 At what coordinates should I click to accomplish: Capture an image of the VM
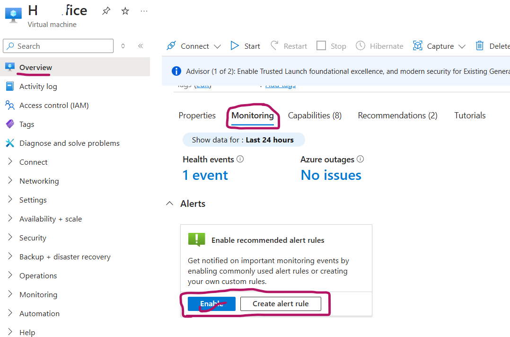coord(433,45)
